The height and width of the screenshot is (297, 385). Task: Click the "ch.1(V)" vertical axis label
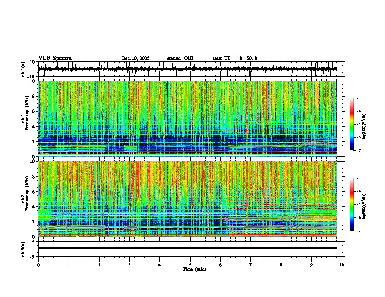tap(23, 69)
